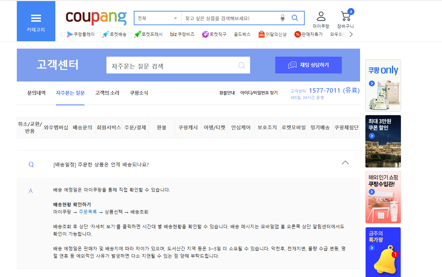Open the 해외인기쇼핑 쿠팡수입관 banner
The height and width of the screenshot is (277, 442).
383,197
